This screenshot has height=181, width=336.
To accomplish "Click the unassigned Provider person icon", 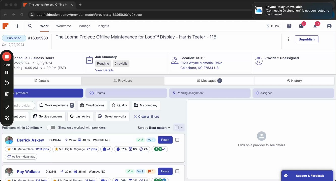I will coord(259,61).
